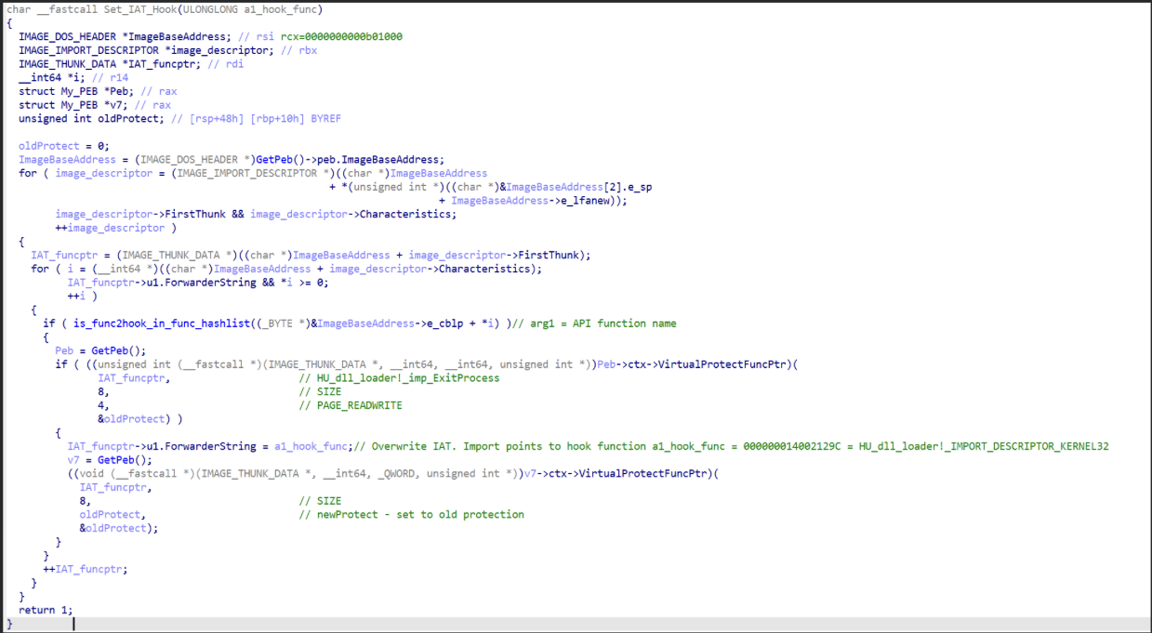Click the e_cblp field reference
Screen dimensions: 1152x633
point(448,323)
